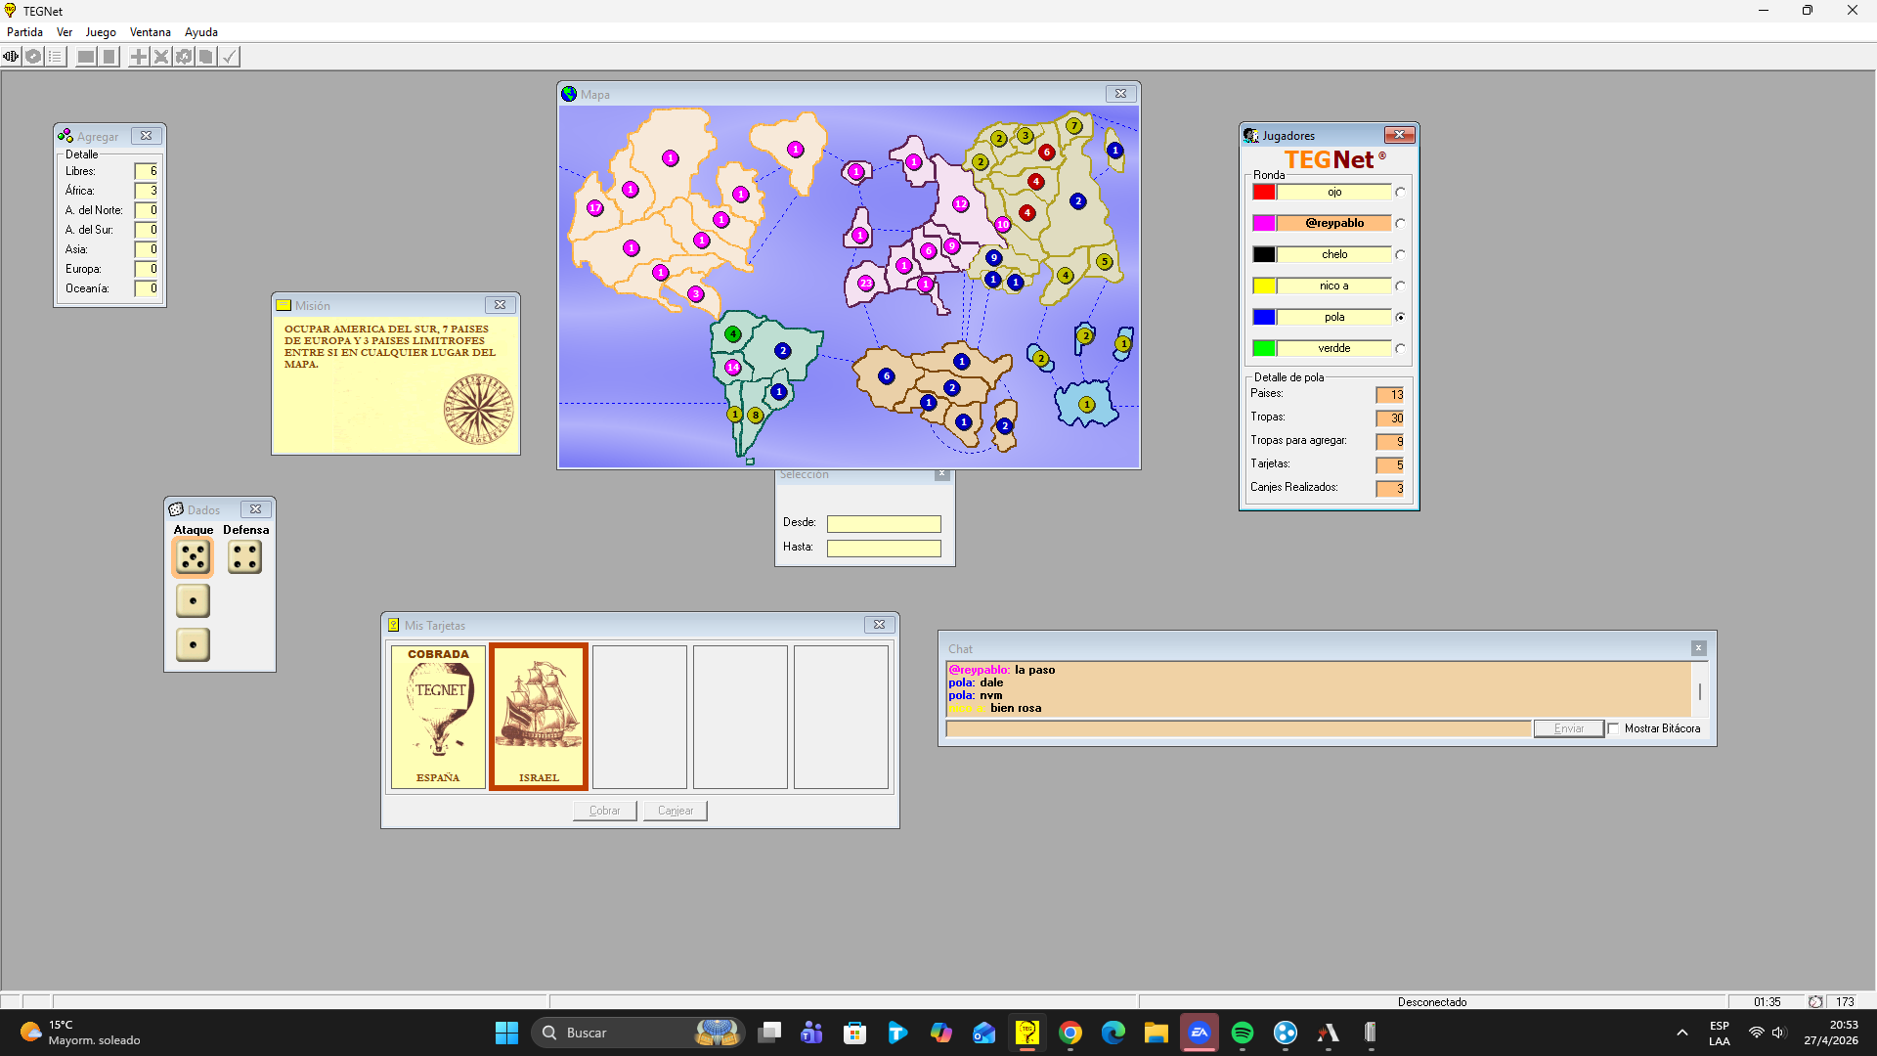Image resolution: width=1877 pixels, height=1056 pixels.
Task: Click the plus (add troops) toolbar icon
Action: (x=139, y=57)
